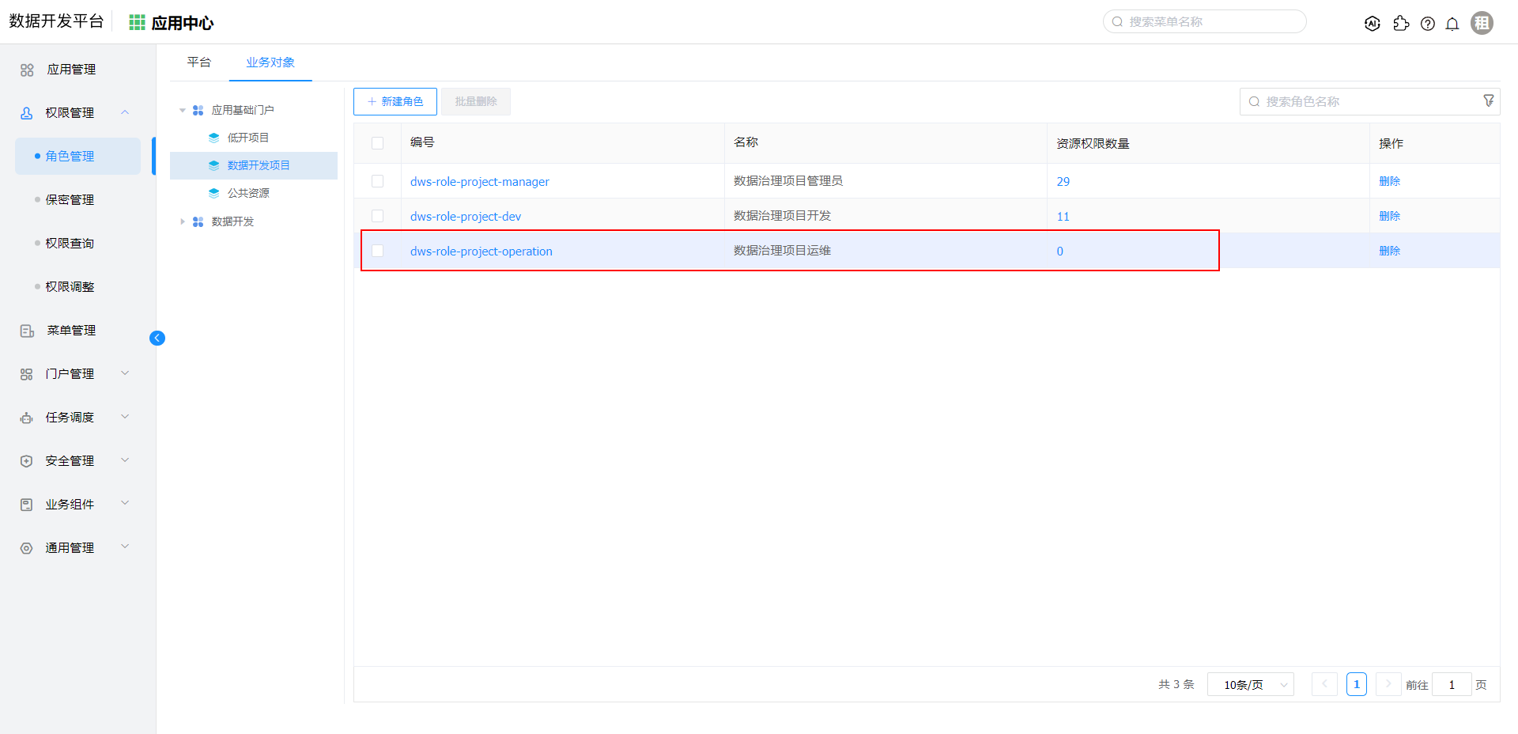Click the user avatar icon
Screen dimensions: 1518x734
click(x=1482, y=23)
